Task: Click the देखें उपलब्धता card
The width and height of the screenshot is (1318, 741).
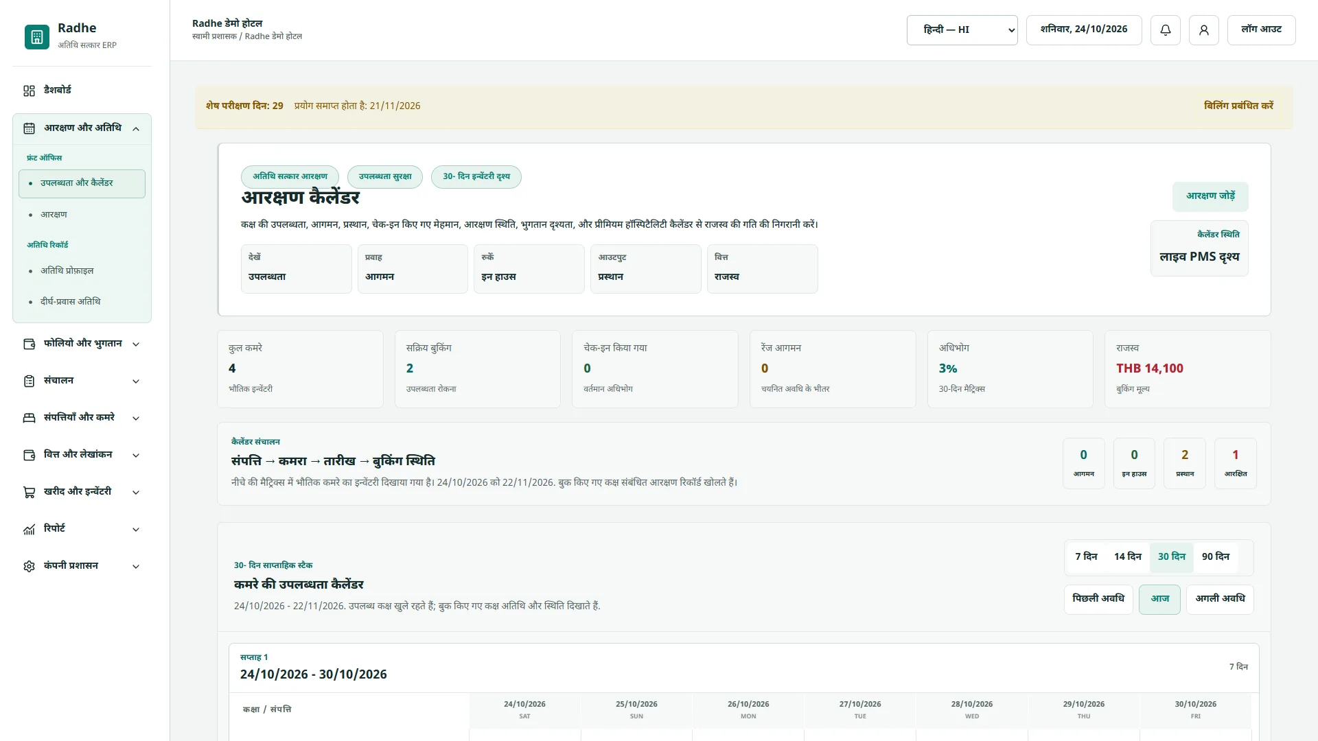Action: [296, 269]
